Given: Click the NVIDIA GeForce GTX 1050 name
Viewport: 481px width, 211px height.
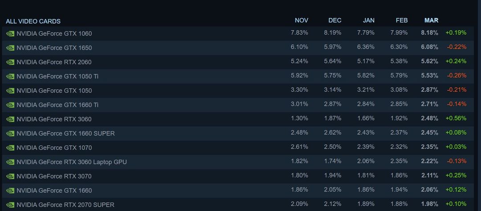Looking at the screenshot, I should tap(54, 91).
